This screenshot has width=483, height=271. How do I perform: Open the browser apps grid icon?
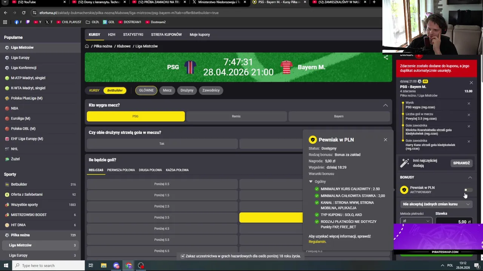point(5,22)
